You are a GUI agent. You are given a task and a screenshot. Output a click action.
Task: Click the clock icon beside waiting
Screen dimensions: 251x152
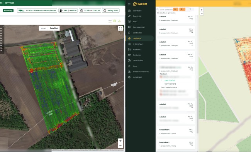pos(105,10)
